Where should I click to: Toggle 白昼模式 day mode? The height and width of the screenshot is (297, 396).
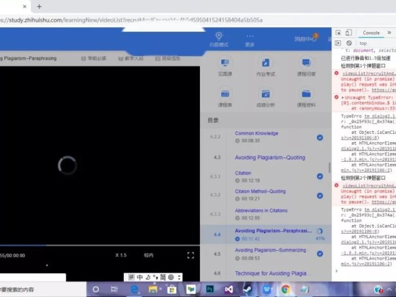[218, 39]
